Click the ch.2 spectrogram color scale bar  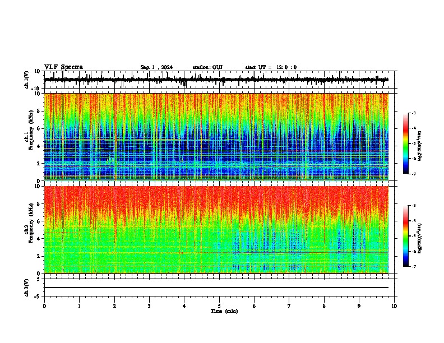click(406, 236)
